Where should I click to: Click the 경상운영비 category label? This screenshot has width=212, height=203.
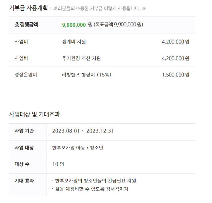(x=26, y=75)
